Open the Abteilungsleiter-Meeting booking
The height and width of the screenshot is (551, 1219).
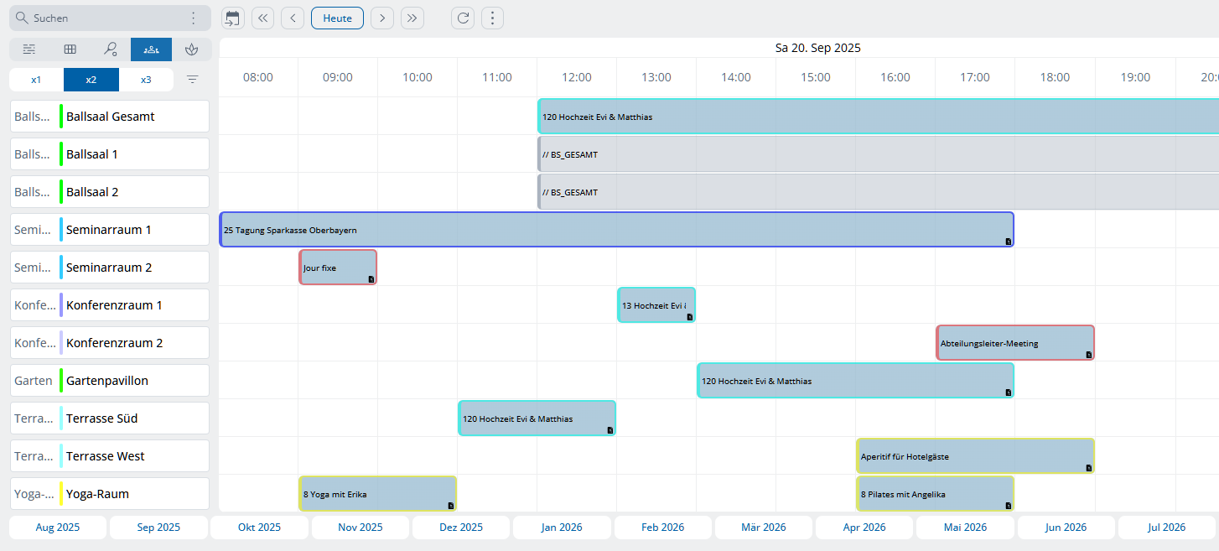pos(1014,343)
